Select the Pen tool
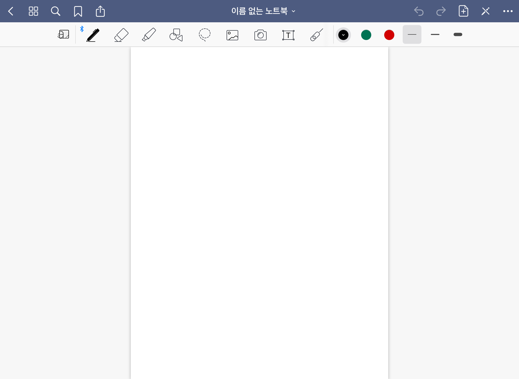The height and width of the screenshot is (379, 519). coord(93,35)
